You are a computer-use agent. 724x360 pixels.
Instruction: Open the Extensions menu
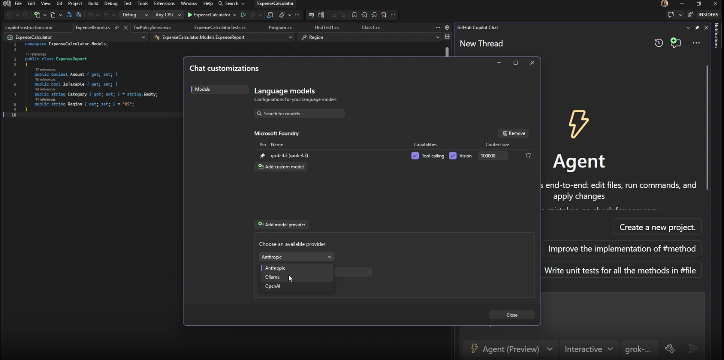click(x=164, y=3)
